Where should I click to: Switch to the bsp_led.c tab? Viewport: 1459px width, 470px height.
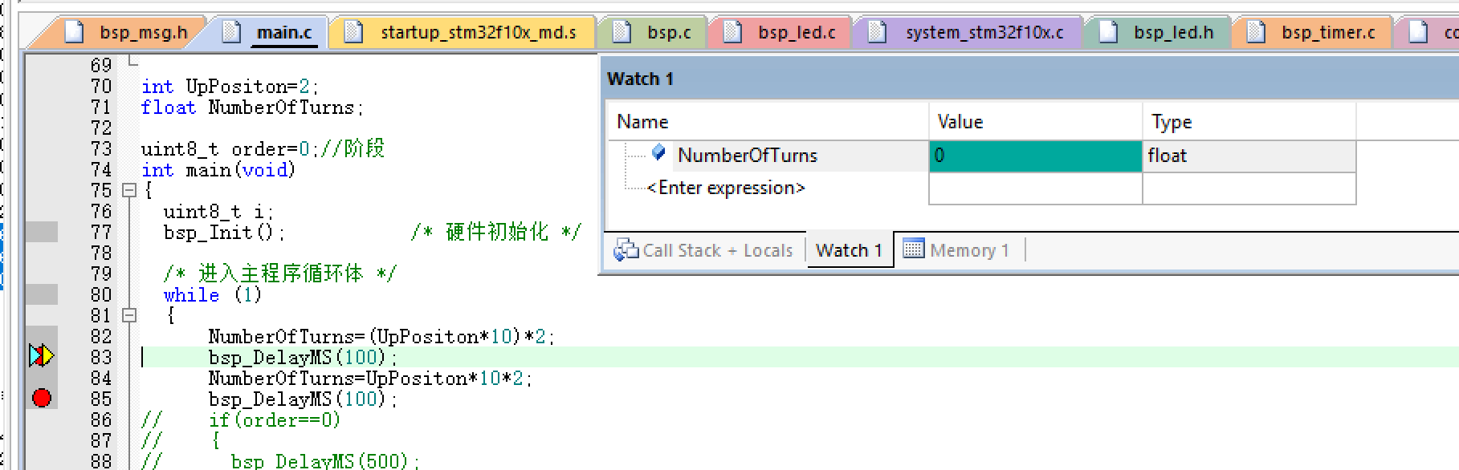click(x=782, y=32)
